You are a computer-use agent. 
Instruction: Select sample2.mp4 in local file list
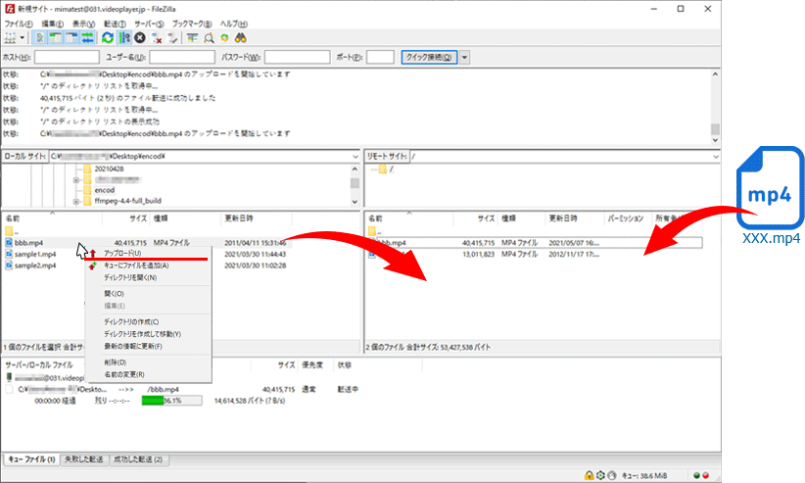click(35, 266)
